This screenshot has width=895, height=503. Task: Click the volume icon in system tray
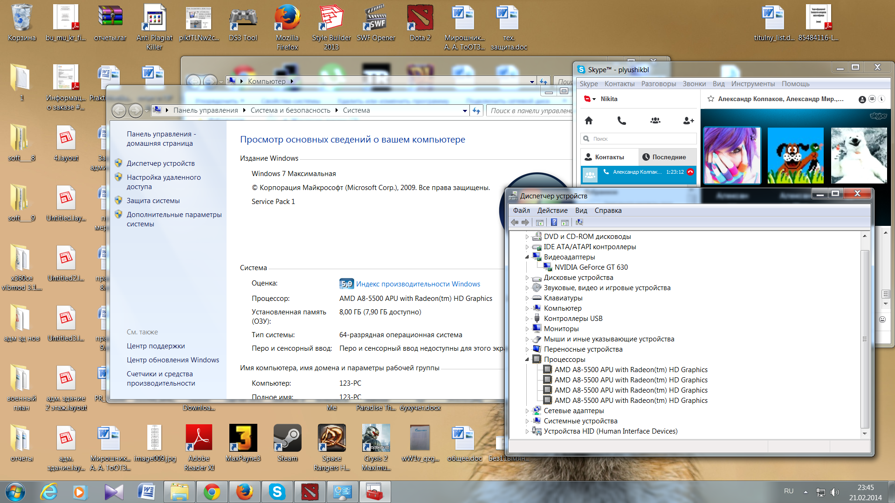(835, 492)
